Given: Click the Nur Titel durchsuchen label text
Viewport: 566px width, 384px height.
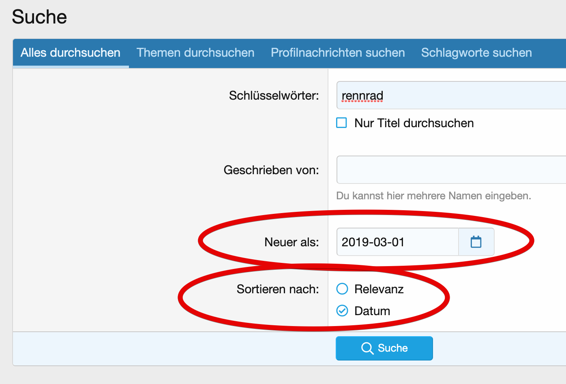Looking at the screenshot, I should tap(414, 123).
